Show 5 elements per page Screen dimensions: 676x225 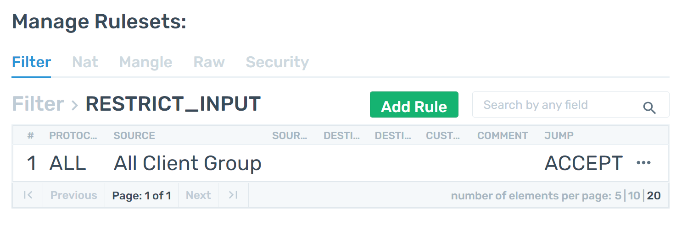(x=618, y=196)
